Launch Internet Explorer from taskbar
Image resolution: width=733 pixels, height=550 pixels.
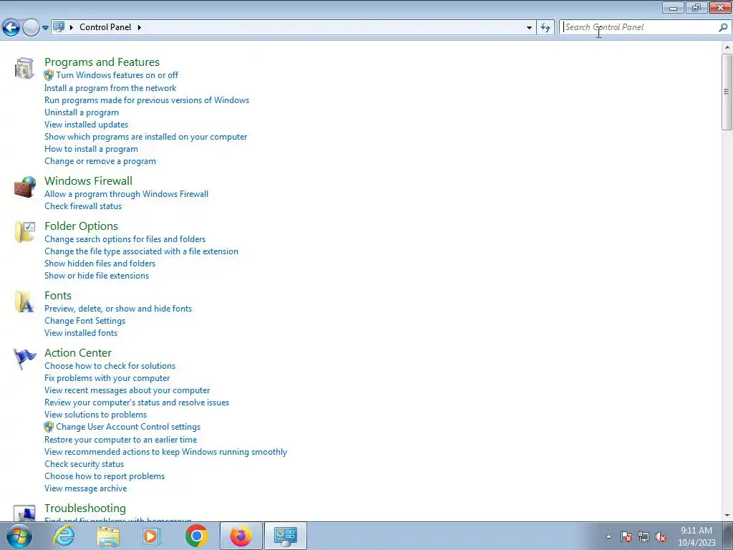coord(64,536)
